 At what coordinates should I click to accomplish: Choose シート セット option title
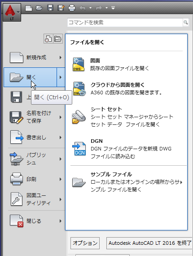(106, 109)
